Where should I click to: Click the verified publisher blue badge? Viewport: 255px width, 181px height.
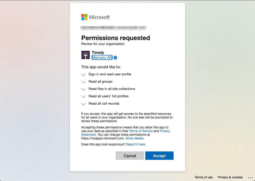pyautogui.click(x=115, y=58)
